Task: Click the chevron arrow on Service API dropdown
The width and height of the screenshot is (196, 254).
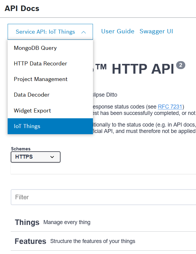Action: [x=83, y=32]
